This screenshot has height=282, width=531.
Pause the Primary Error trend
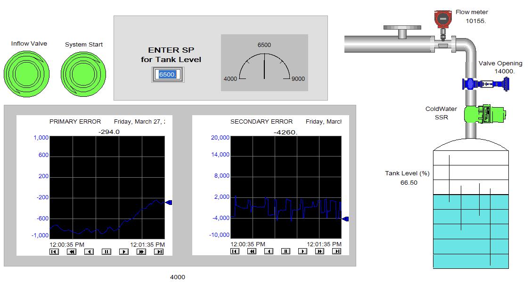(x=106, y=251)
